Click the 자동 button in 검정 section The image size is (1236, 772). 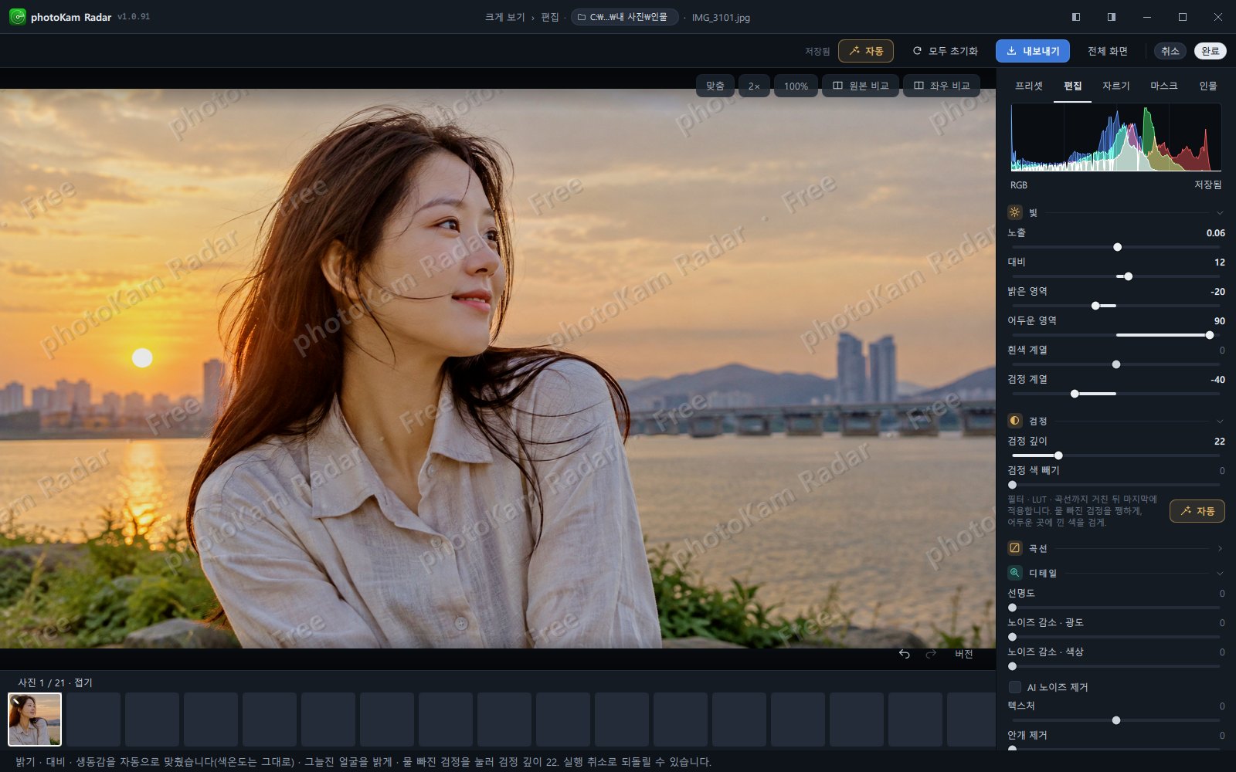pyautogui.click(x=1197, y=511)
